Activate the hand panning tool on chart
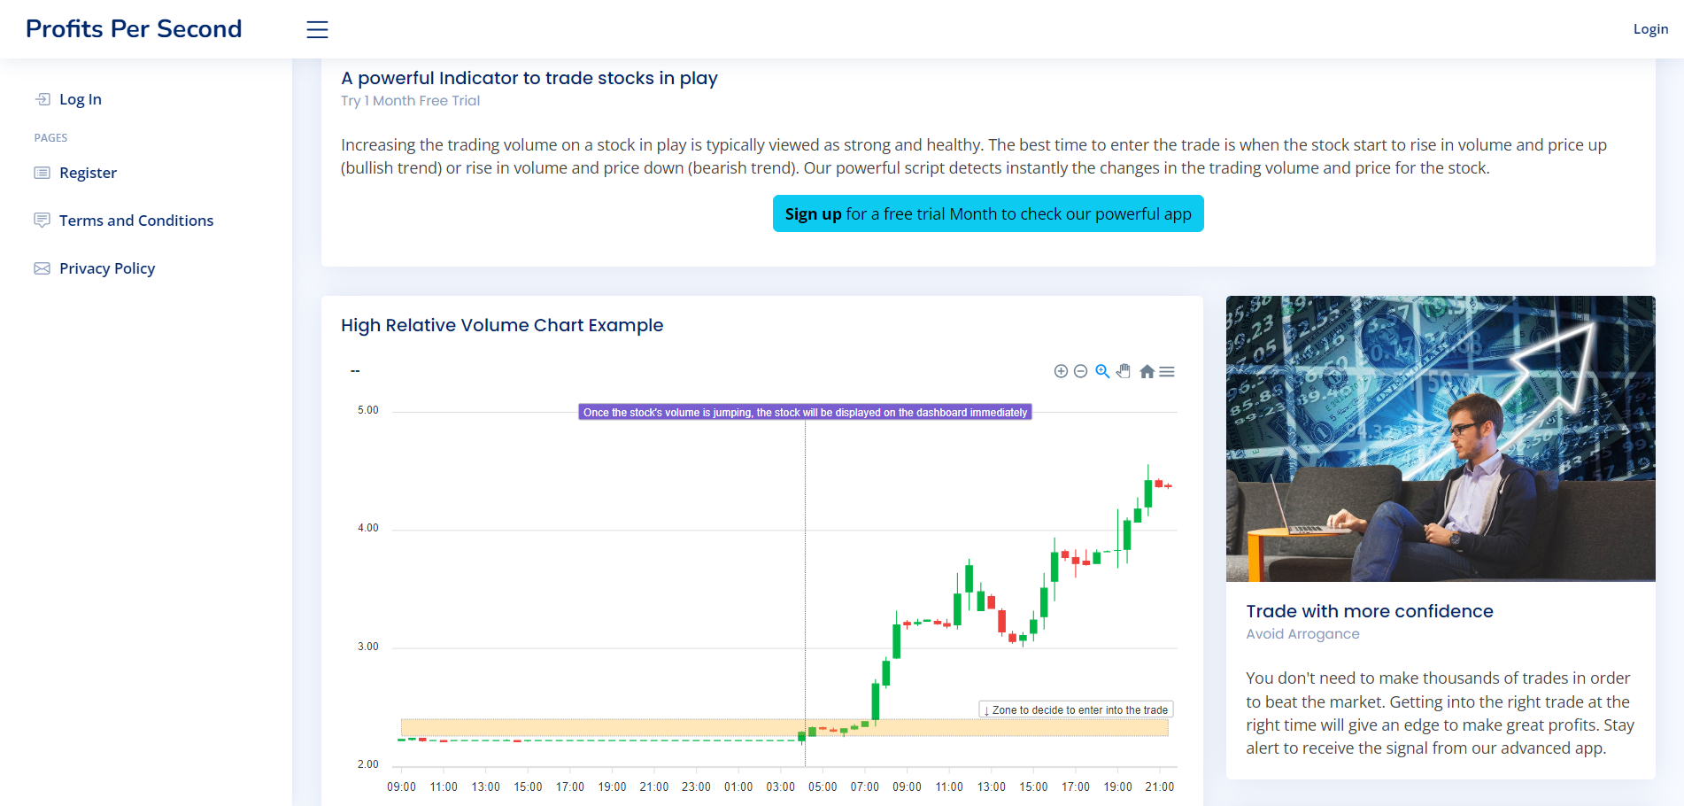 [x=1124, y=371]
